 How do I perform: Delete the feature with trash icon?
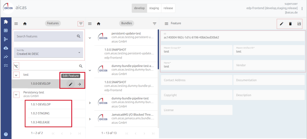[x=290, y=24]
